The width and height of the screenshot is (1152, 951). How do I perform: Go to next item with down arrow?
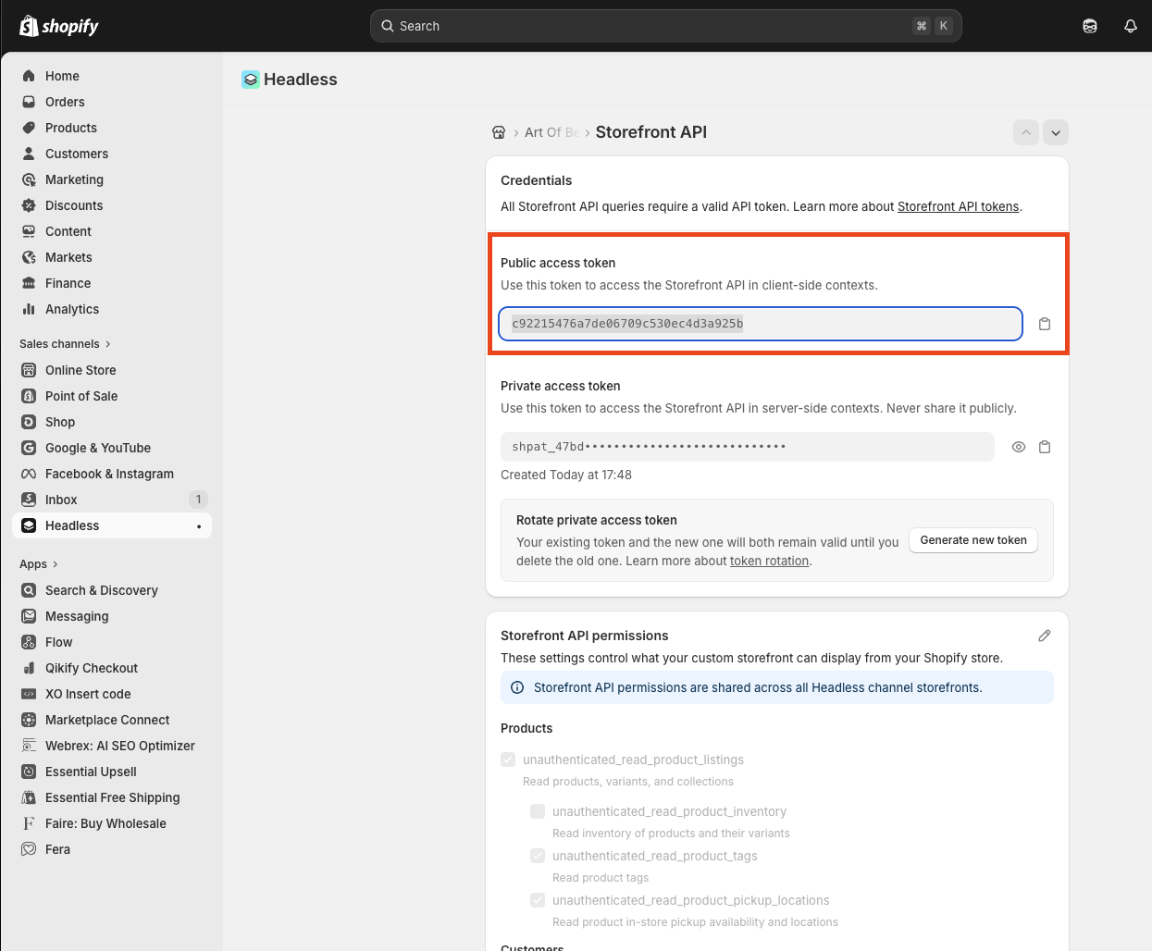click(x=1056, y=132)
